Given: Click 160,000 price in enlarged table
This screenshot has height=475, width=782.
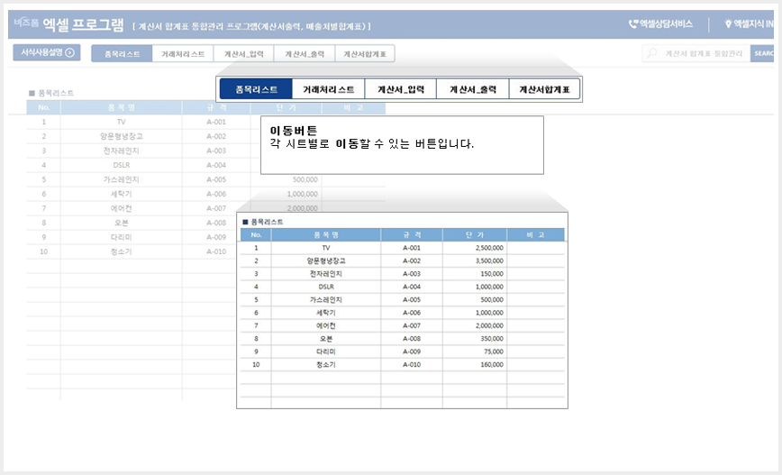Looking at the screenshot, I should pos(492,365).
